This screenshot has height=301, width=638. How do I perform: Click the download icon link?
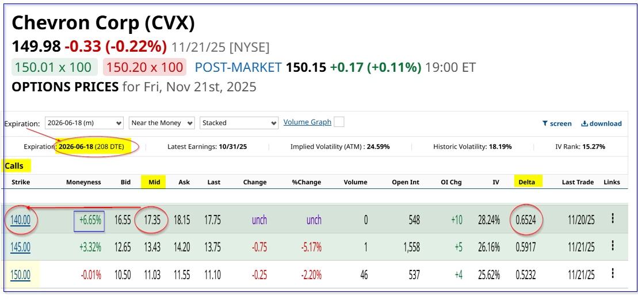click(x=601, y=124)
